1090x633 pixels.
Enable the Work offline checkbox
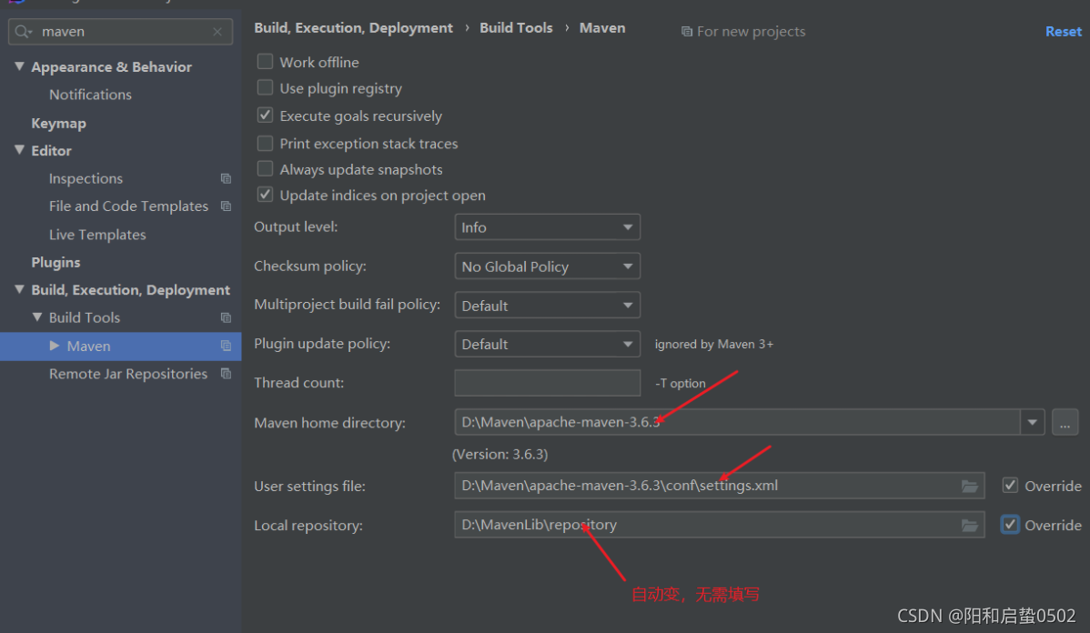pos(265,62)
